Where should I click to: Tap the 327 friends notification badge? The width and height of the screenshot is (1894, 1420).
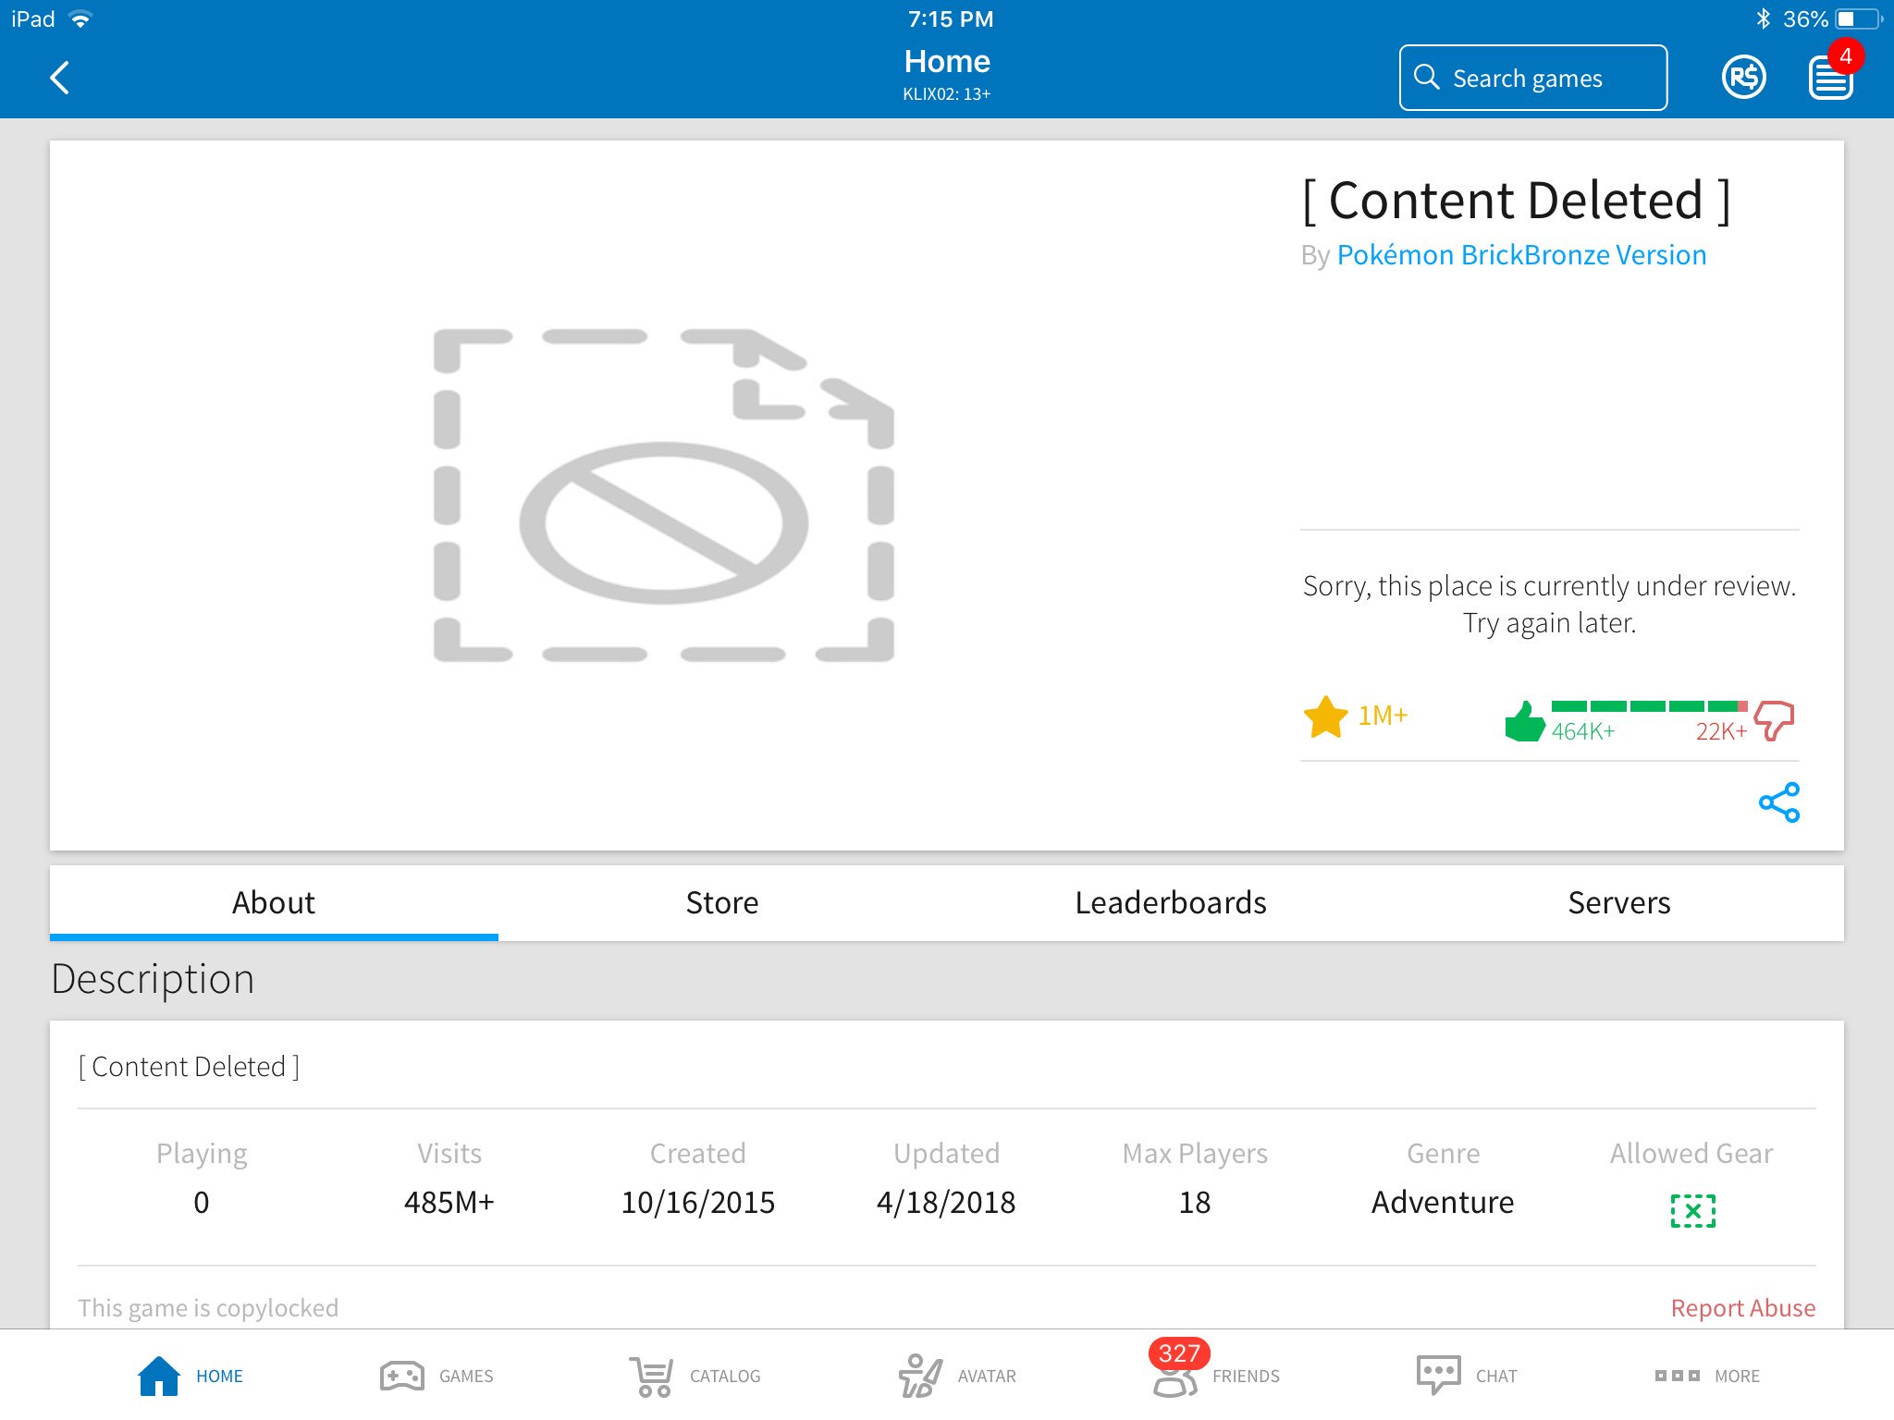(x=1179, y=1353)
